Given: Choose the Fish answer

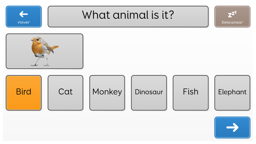Looking at the screenshot, I should (x=190, y=93).
